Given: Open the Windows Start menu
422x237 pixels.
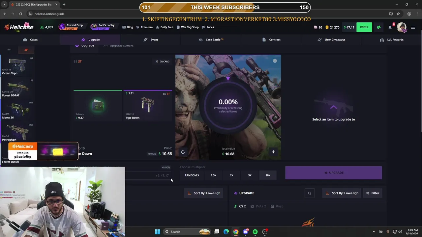Looking at the screenshot, I should 157,232.
